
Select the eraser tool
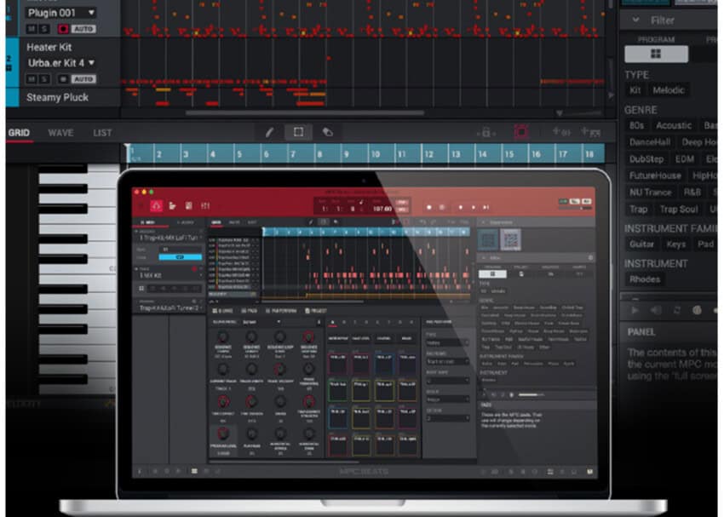tap(327, 132)
